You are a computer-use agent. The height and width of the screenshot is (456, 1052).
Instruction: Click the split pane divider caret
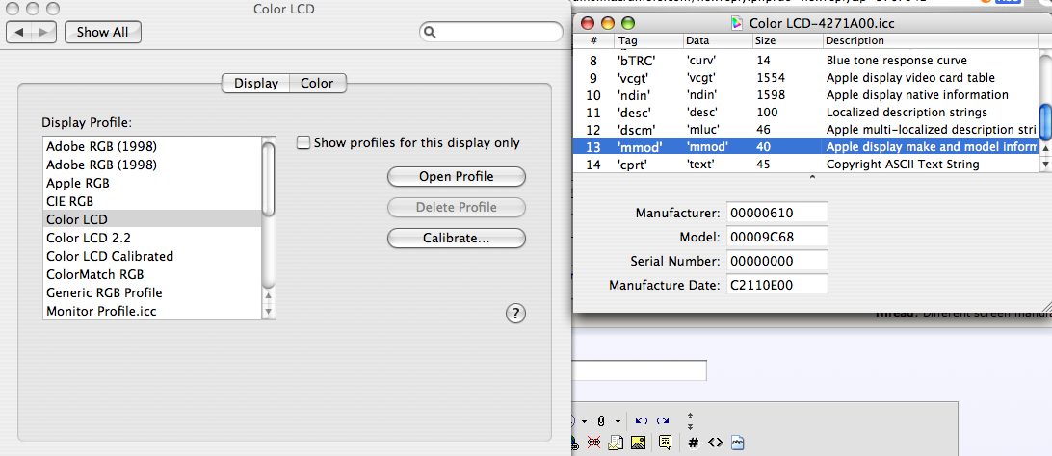pos(812,178)
